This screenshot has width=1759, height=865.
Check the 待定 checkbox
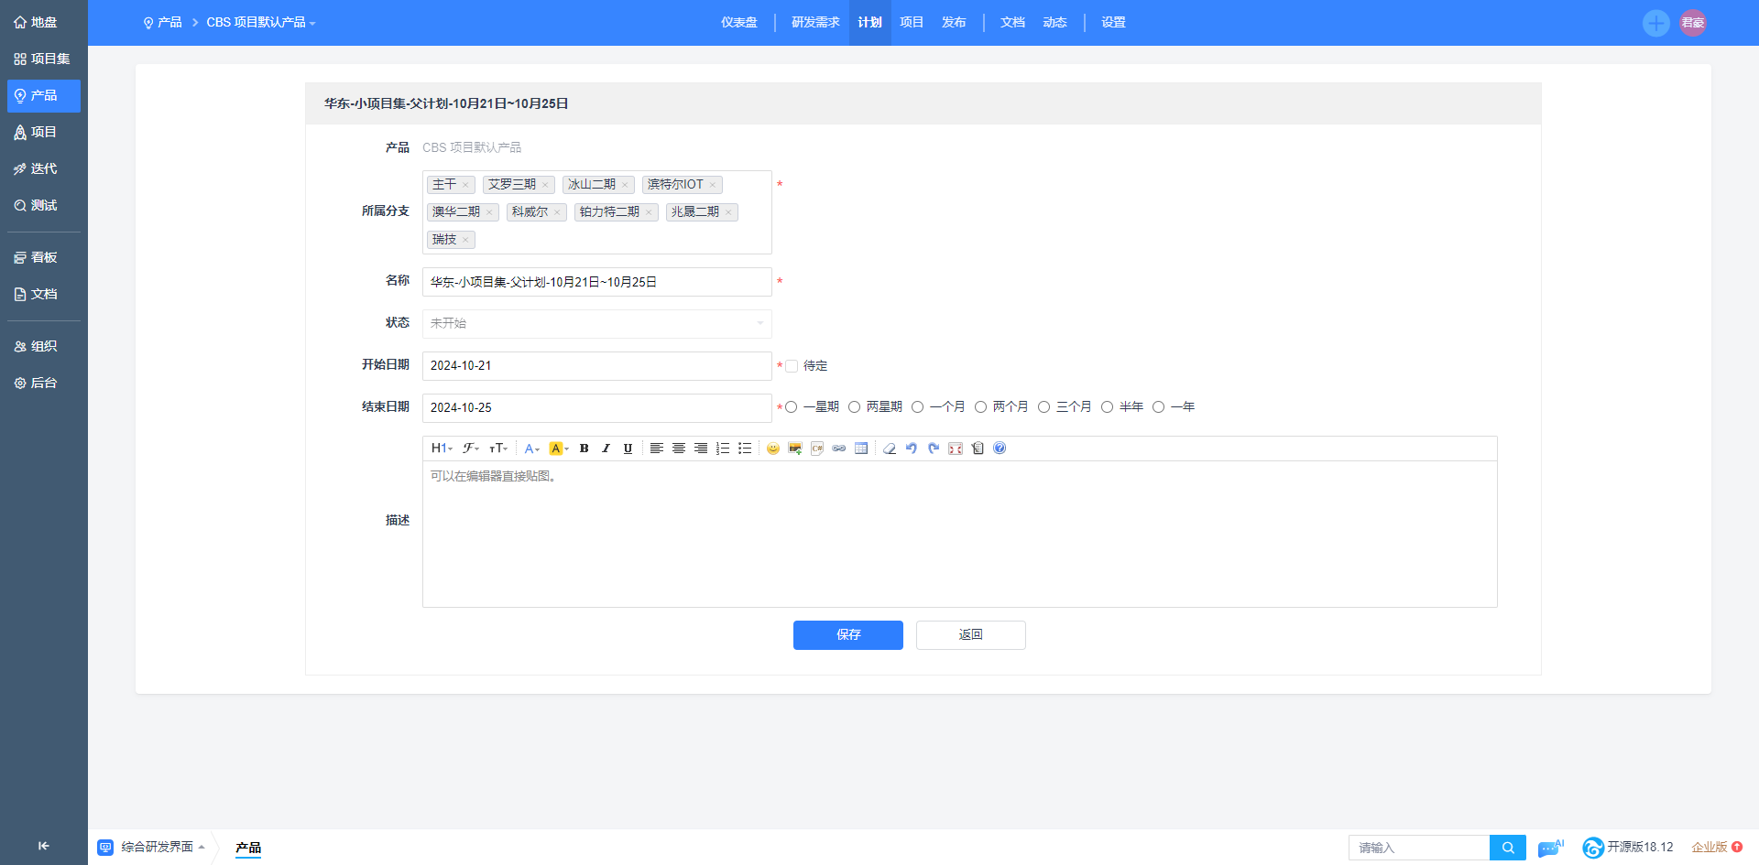pos(792,366)
